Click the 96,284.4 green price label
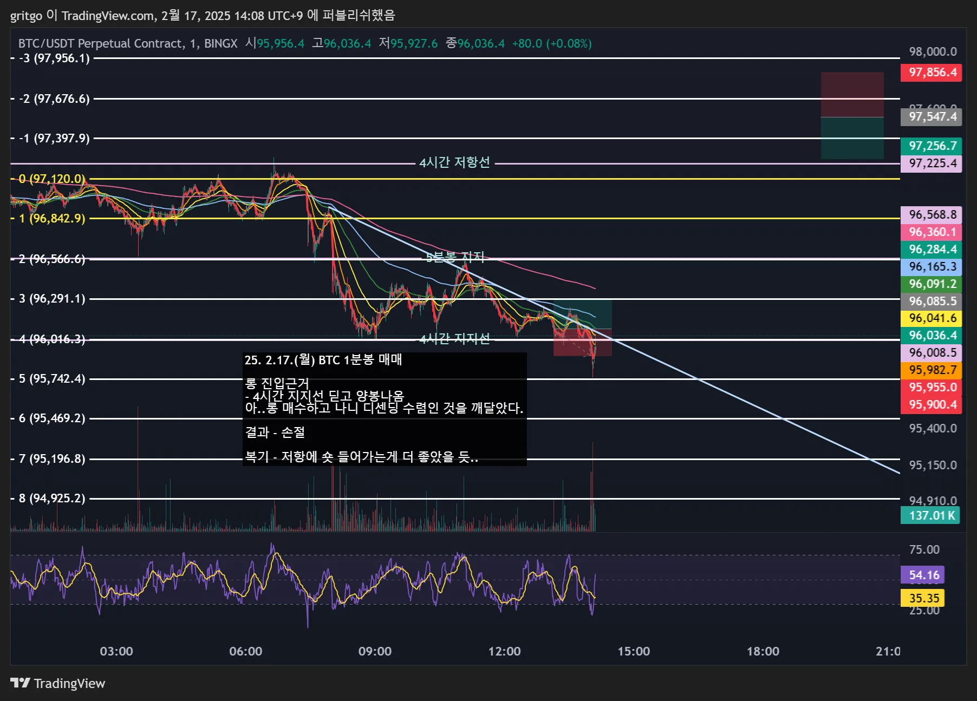977x701 pixels. 932,250
